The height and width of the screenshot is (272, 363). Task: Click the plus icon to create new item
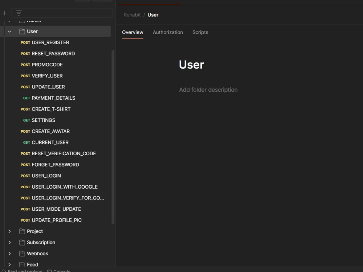click(x=5, y=13)
